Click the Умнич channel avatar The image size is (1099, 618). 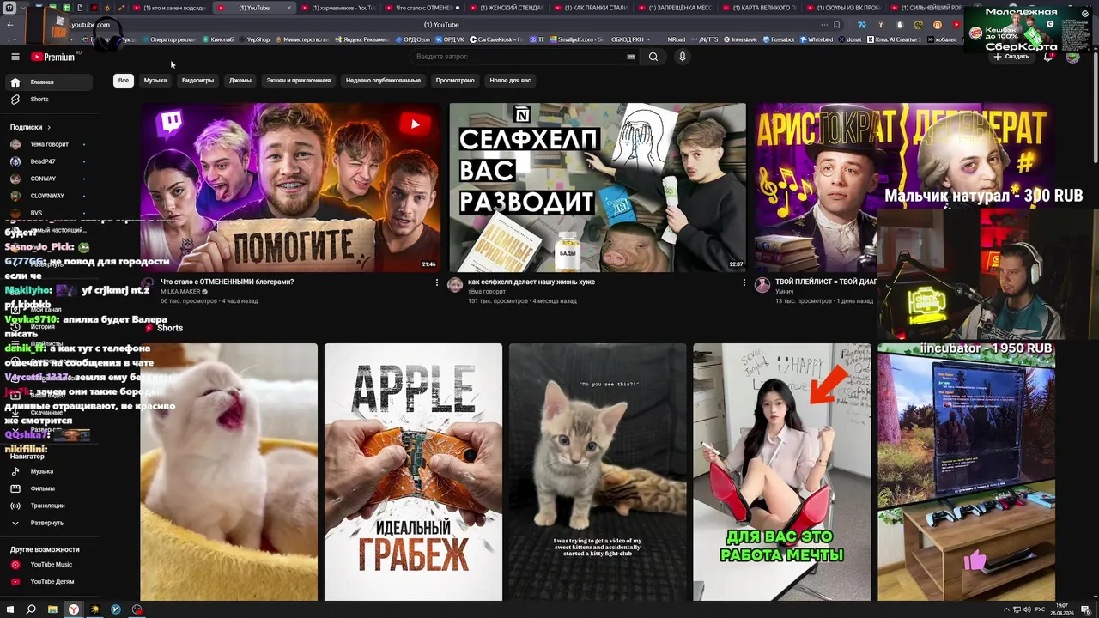762,285
